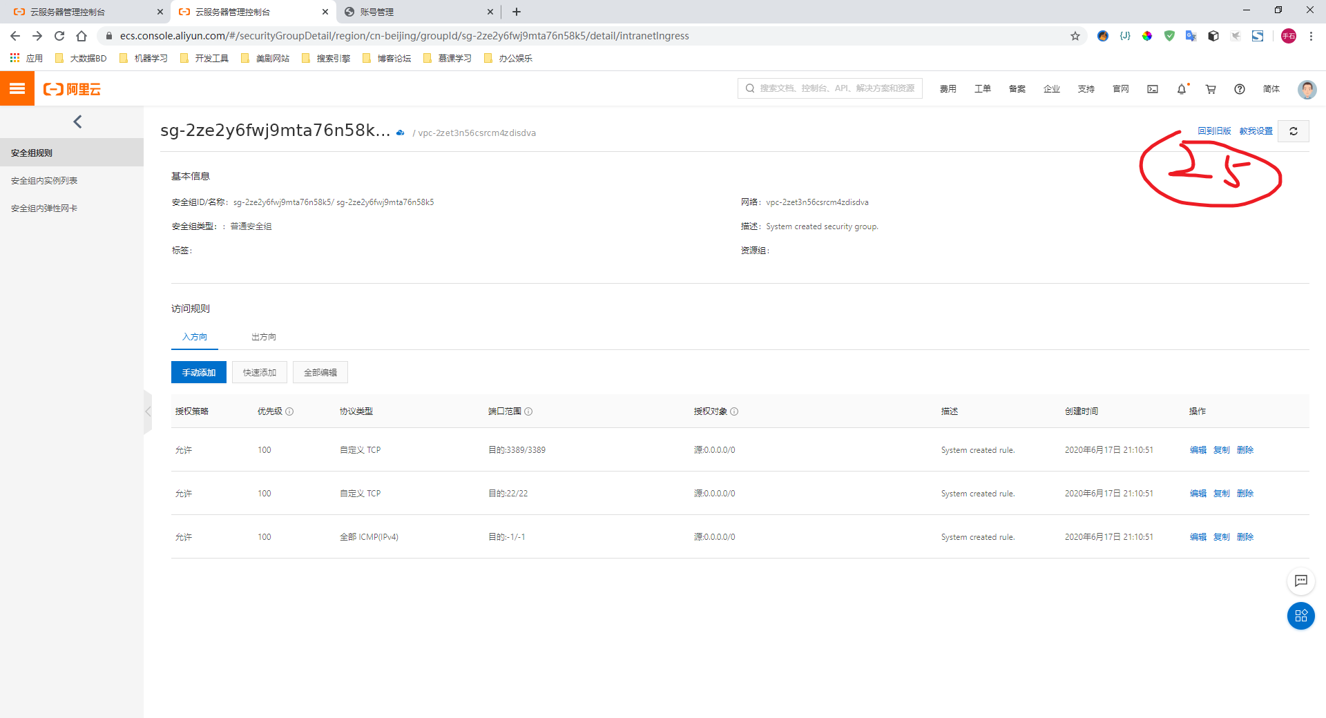Open the 备案 top menu
The height and width of the screenshot is (718, 1326).
(1017, 89)
